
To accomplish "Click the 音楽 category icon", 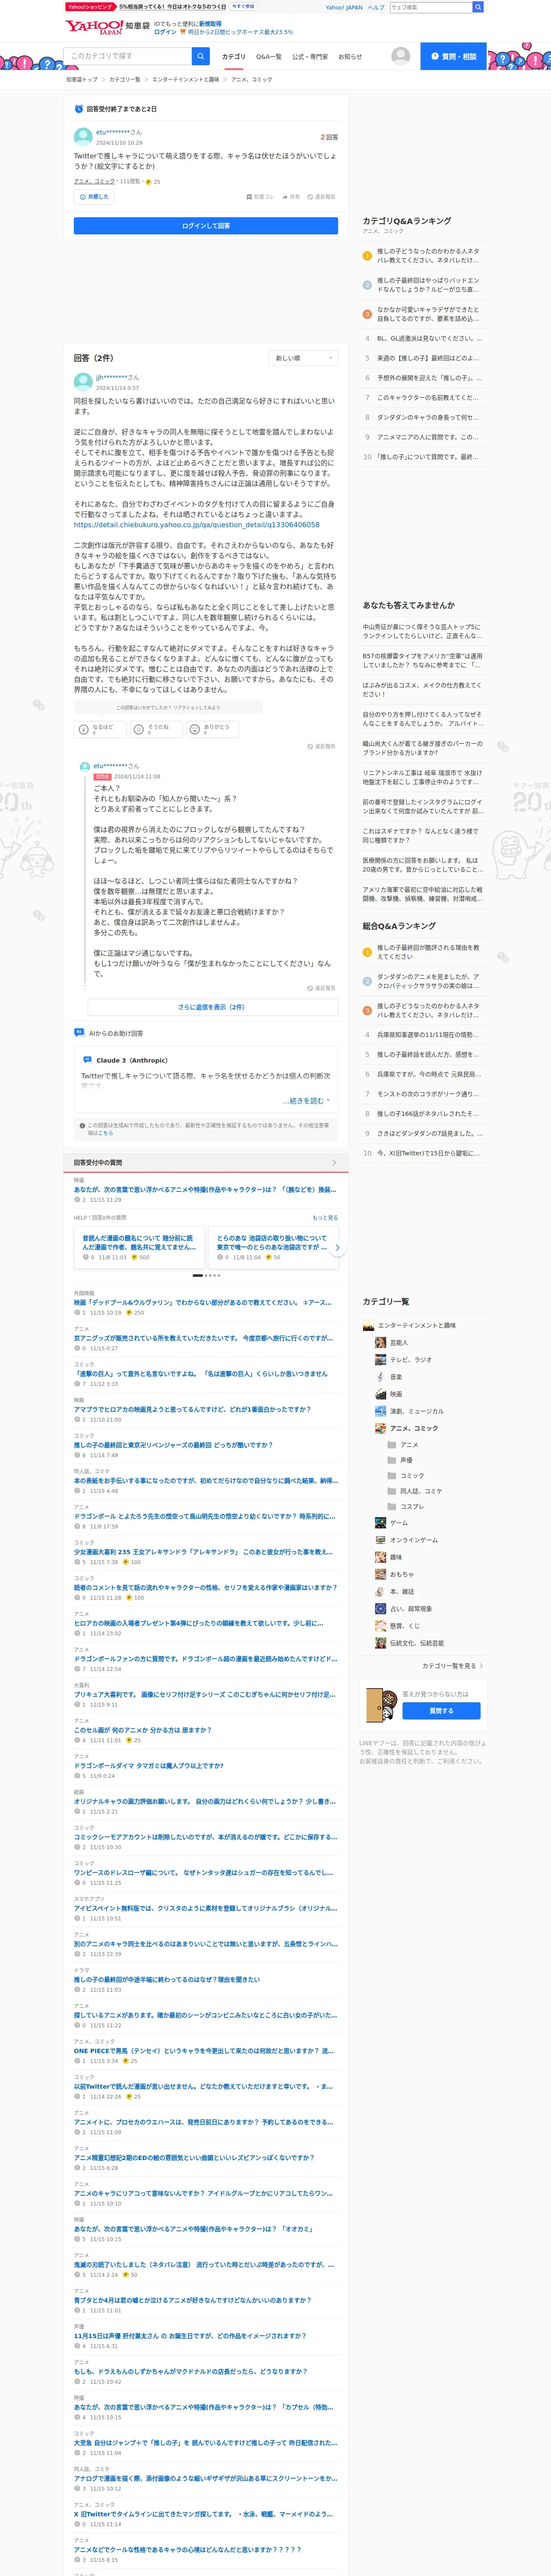I will coord(380,1377).
